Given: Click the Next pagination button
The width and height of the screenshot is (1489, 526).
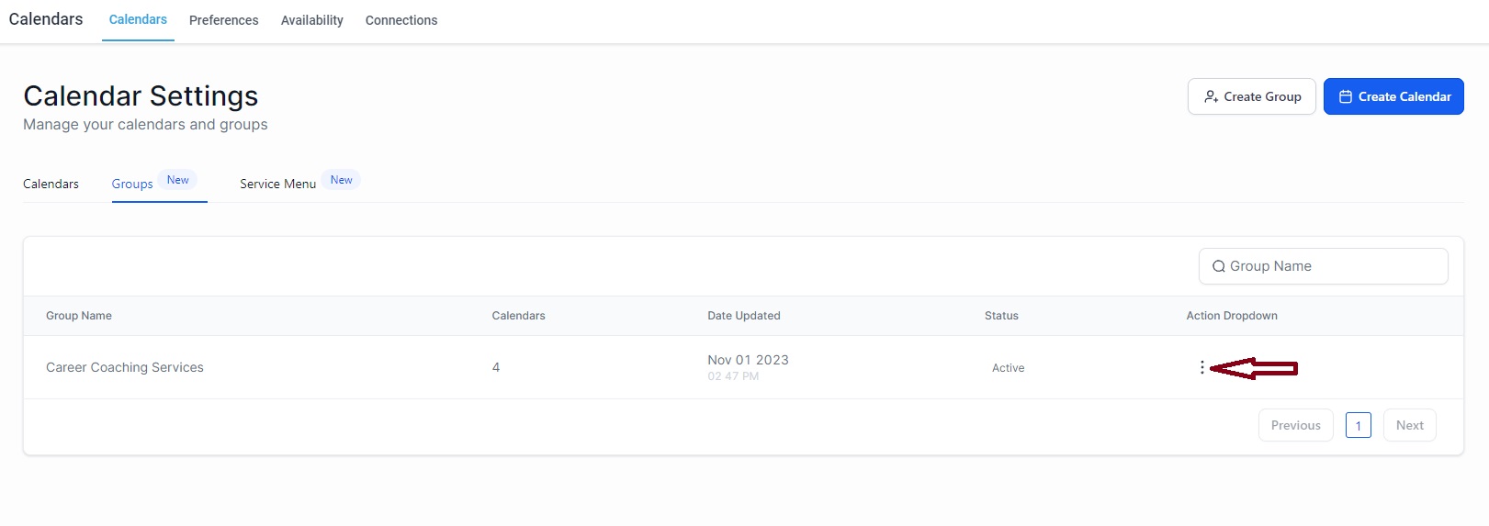Looking at the screenshot, I should pyautogui.click(x=1409, y=425).
